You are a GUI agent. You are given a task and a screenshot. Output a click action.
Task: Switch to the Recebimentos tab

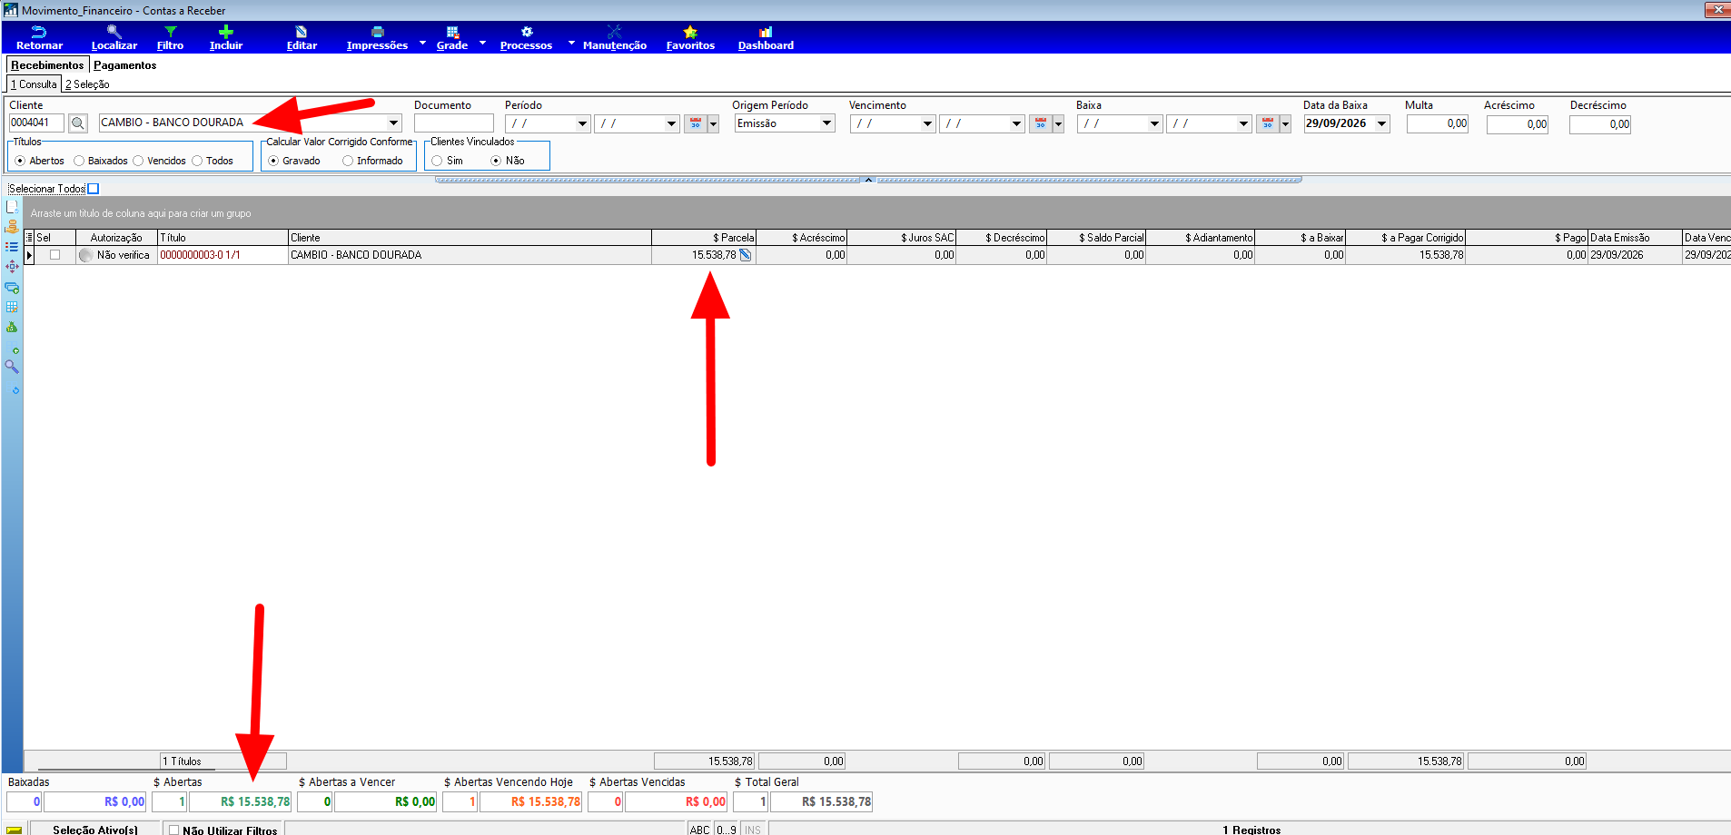pos(47,65)
